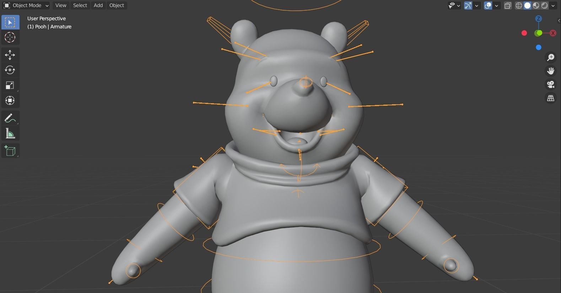Select the Add Cube tool
This screenshot has width=561, height=293.
click(x=10, y=151)
